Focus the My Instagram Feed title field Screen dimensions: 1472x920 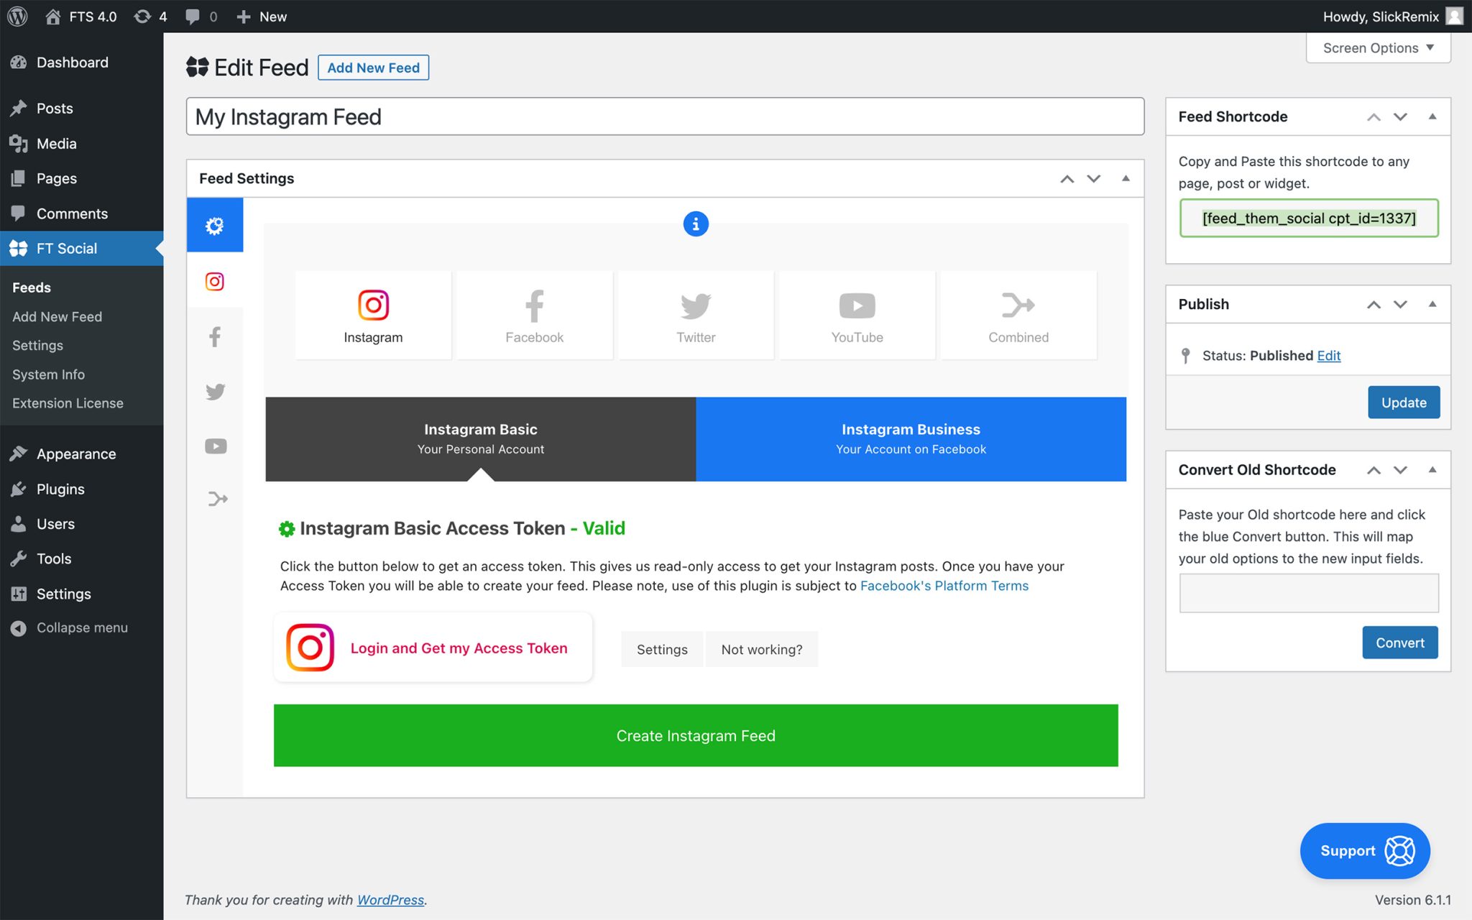[665, 116]
